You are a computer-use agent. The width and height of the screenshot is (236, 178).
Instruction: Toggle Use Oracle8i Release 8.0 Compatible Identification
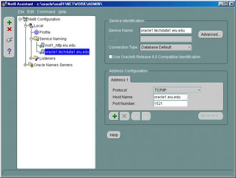pyautogui.click(x=111, y=57)
